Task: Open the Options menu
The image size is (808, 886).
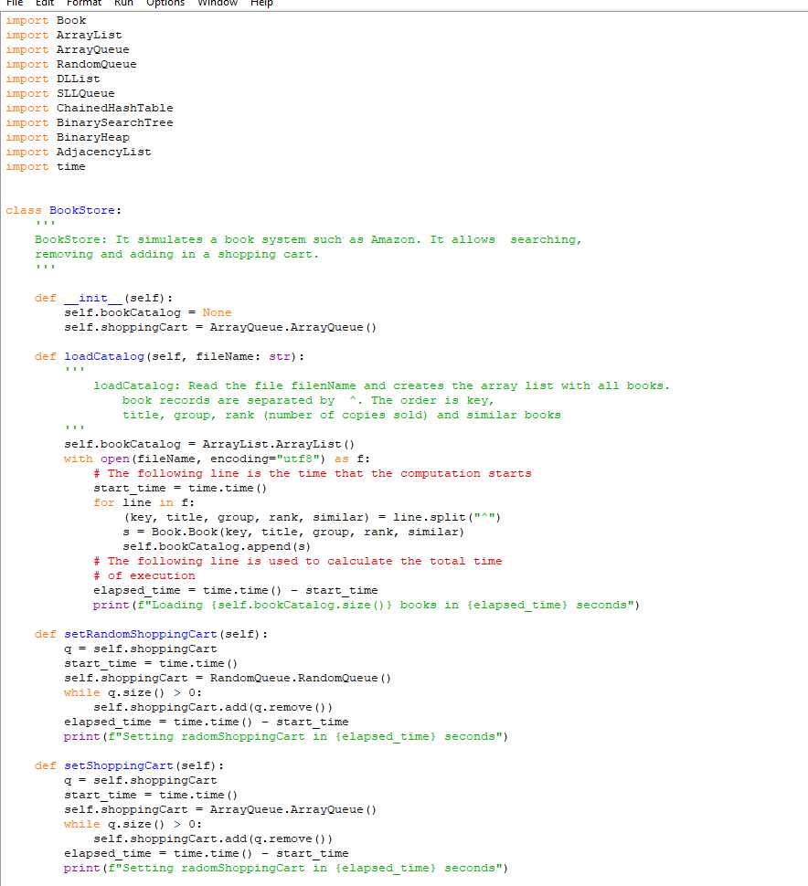Action: tap(165, 5)
